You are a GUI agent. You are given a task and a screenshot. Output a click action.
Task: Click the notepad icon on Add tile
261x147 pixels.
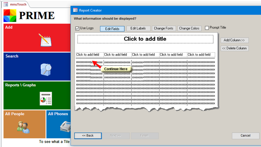tap(45, 40)
